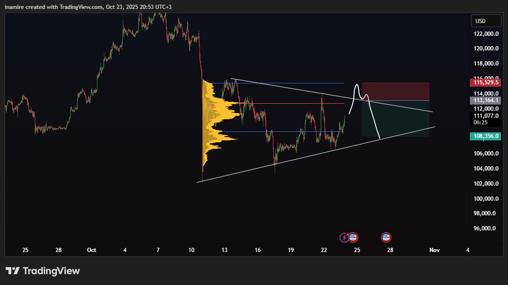Select the green 108,356.0 price label
The image size is (508, 285).
pos(485,136)
